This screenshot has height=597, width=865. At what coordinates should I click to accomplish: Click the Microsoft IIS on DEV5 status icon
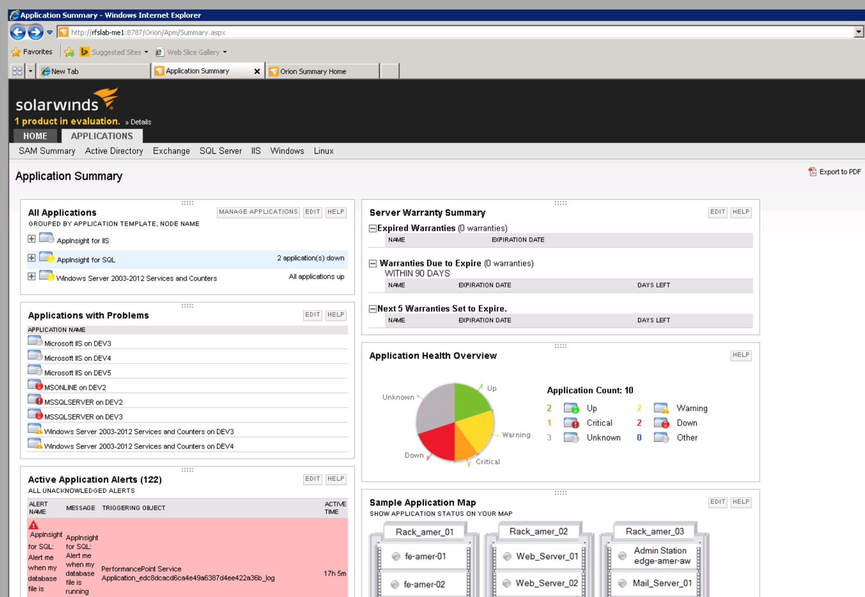[x=35, y=371]
